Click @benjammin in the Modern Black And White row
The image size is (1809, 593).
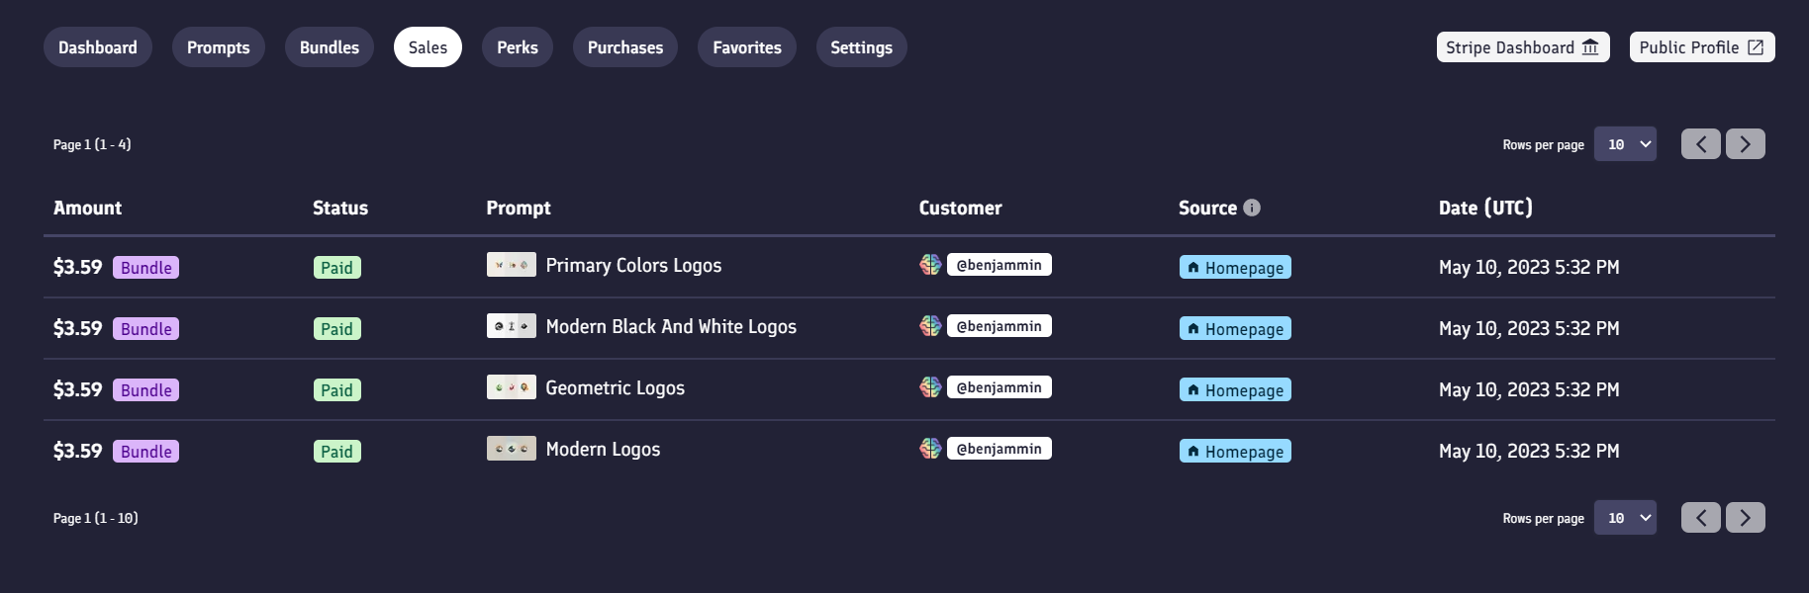pos(1000,326)
